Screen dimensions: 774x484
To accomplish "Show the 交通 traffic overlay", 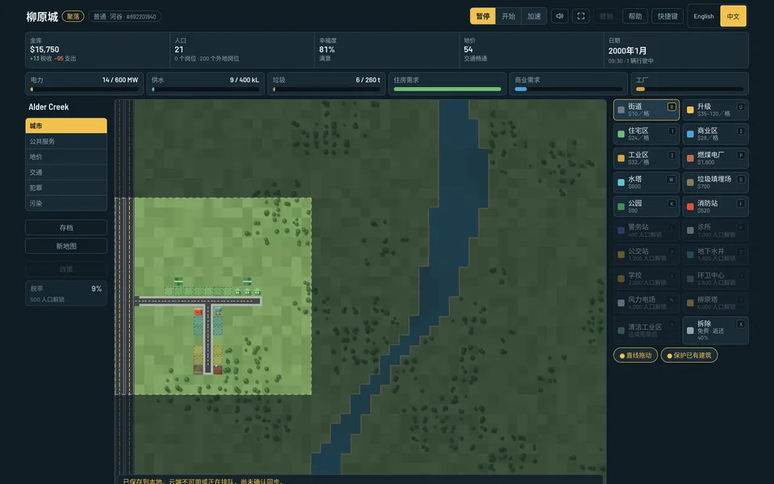I will coord(66,173).
